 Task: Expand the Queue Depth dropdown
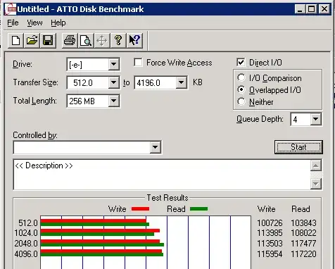tap(316, 119)
